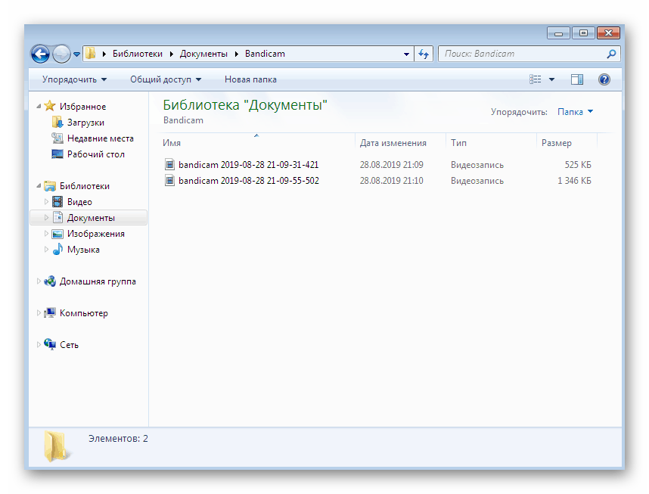Click inside the Bandicam search box
649x494 pixels.
[x=522, y=54]
